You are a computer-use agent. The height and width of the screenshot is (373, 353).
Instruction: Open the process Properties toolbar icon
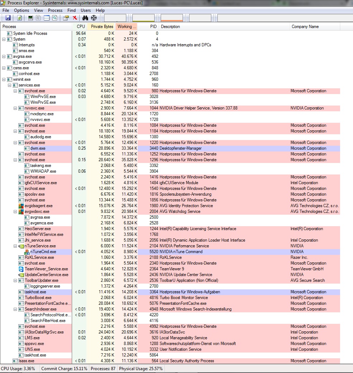coord(66,18)
